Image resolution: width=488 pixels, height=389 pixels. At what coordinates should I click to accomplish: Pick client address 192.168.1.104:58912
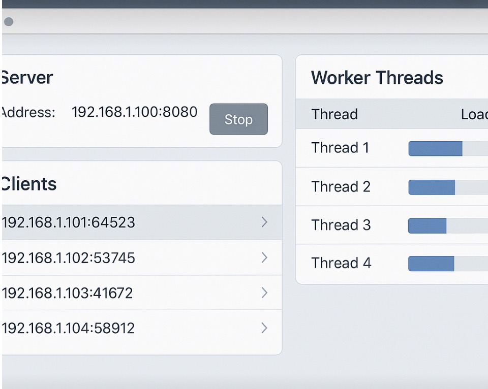tap(68, 328)
